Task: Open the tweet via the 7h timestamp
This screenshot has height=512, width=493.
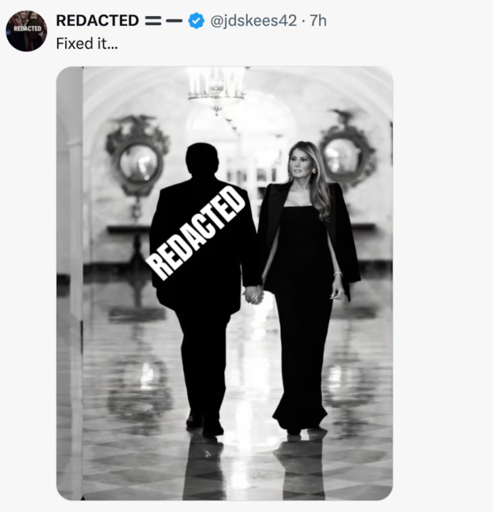Action: 318,21
